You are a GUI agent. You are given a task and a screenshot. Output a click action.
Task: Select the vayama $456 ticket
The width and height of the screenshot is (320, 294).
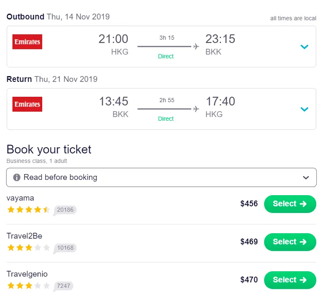(290, 204)
